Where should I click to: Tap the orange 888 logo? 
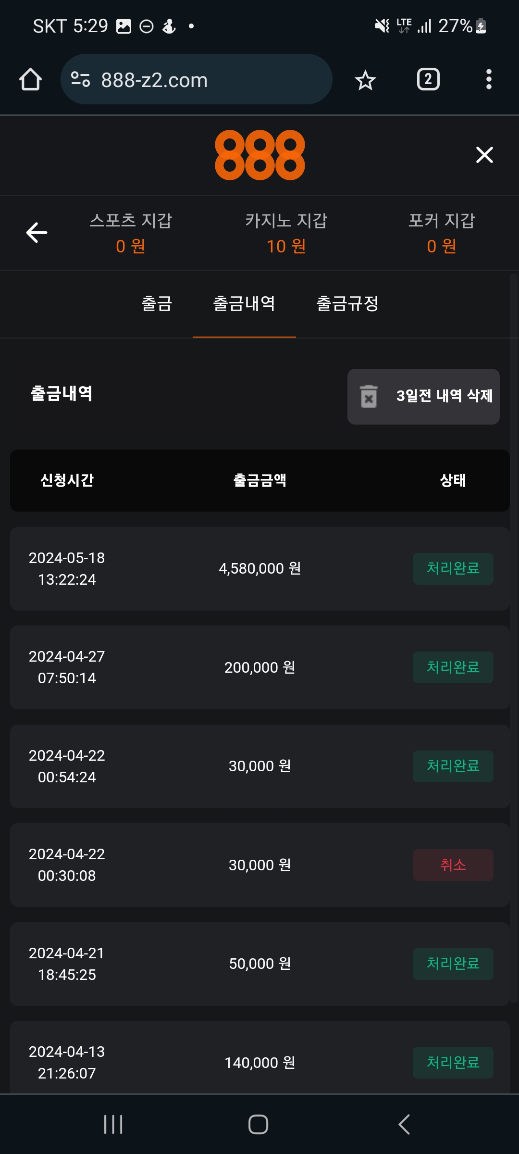[259, 155]
